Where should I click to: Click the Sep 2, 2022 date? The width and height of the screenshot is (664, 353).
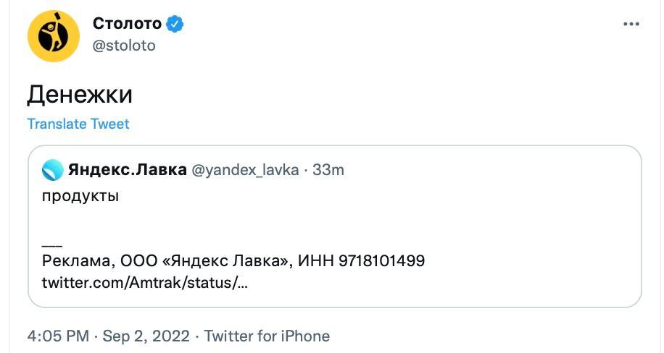pos(146,336)
